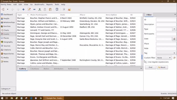Click the Participants filter input field
The height and width of the screenshot is (100, 177).
(x=166, y=34)
